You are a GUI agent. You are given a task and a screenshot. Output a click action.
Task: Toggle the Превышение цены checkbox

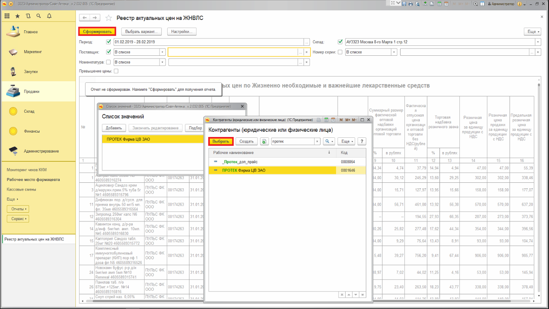116,71
